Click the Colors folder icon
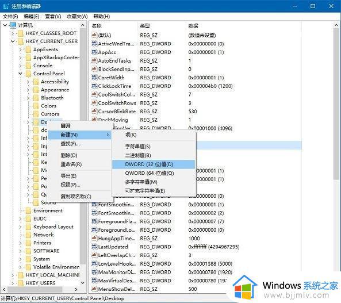 36,106
